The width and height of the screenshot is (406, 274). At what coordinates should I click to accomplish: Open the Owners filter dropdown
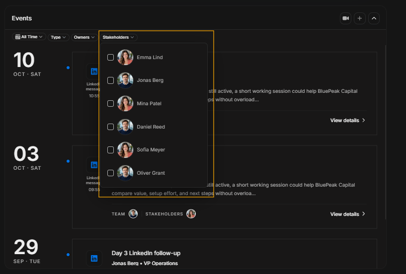click(x=84, y=37)
